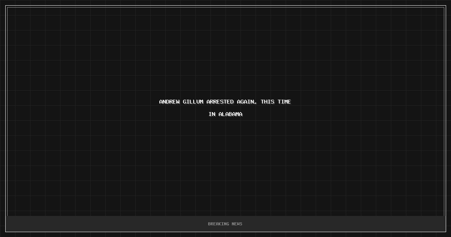Screen dimensions: 451x237
Task: Click empty grid area below the headline
Action: tap(225, 166)
